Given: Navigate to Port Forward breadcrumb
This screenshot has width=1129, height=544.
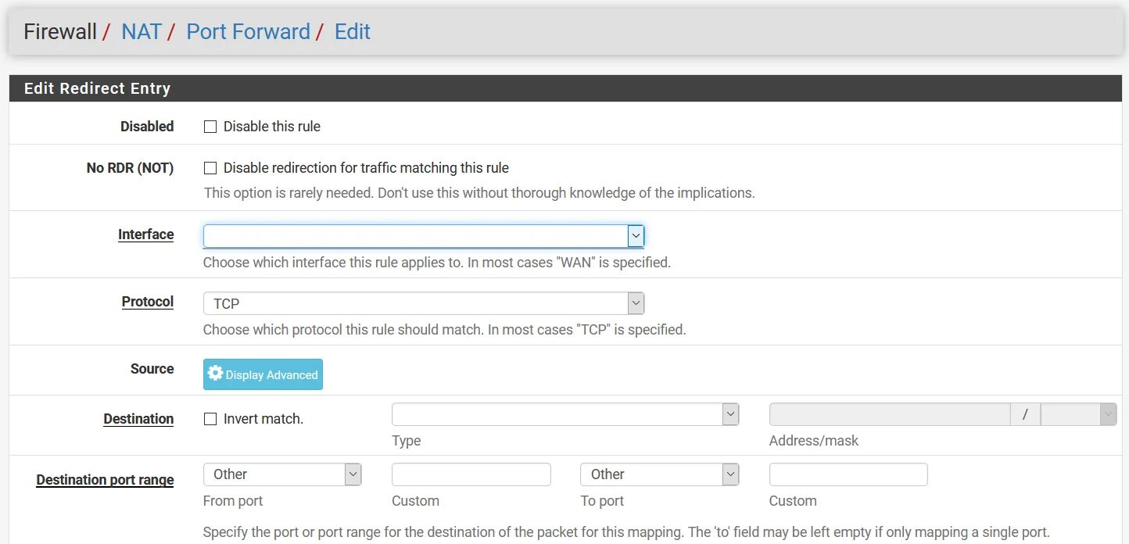Looking at the screenshot, I should (248, 32).
